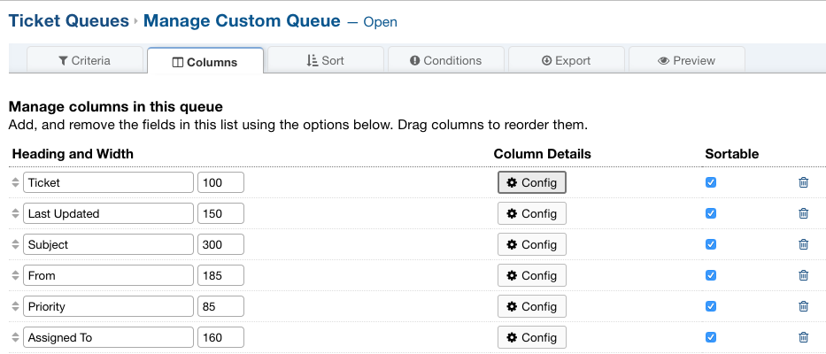Remove the Subject column with trash icon
The height and width of the screenshot is (354, 826).
pos(803,244)
